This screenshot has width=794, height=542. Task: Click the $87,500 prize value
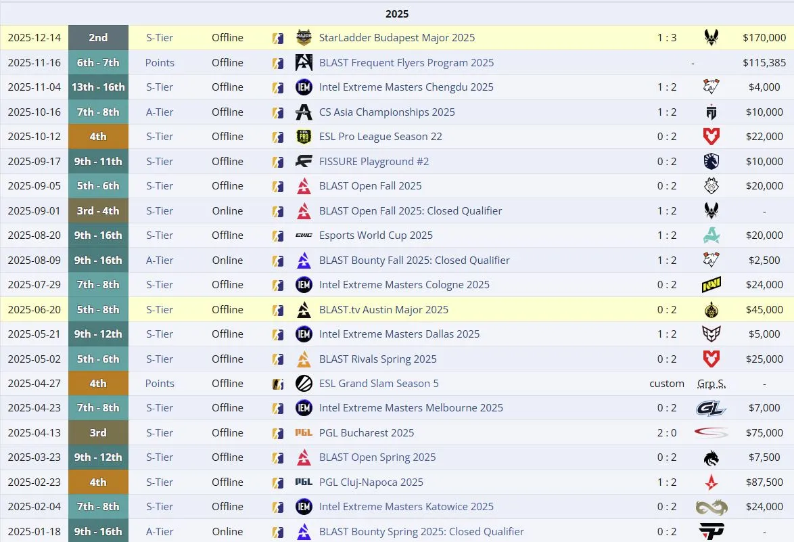click(x=764, y=482)
